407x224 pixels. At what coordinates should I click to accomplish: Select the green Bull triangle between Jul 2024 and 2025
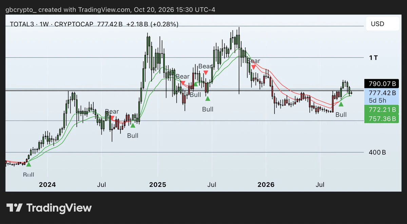point(133,125)
